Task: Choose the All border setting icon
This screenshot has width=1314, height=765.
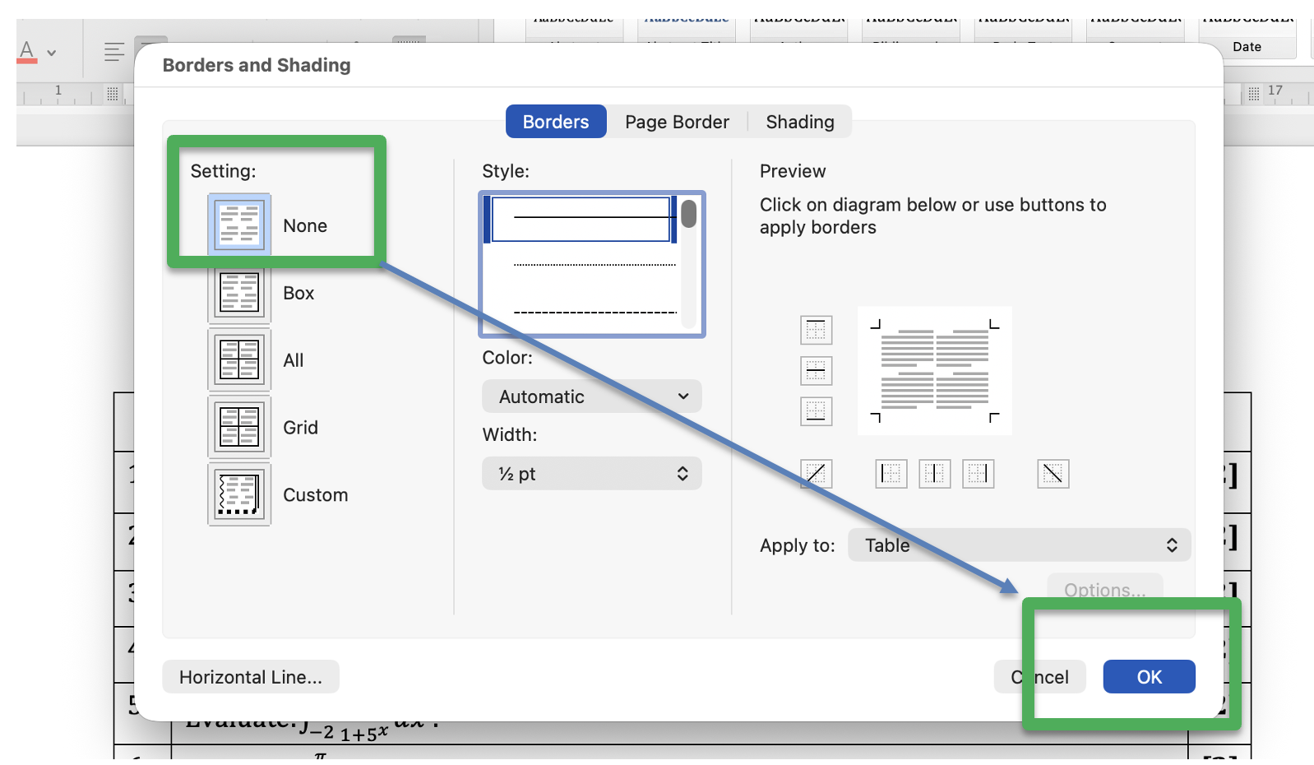Action: click(239, 360)
